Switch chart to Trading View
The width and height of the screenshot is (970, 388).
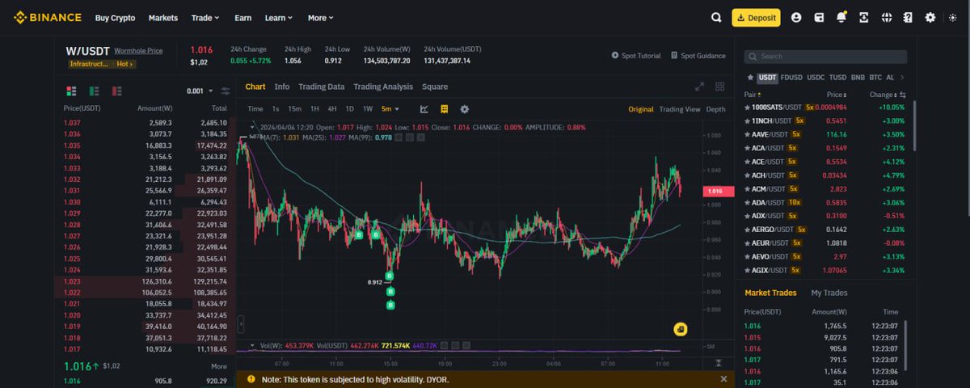click(679, 109)
